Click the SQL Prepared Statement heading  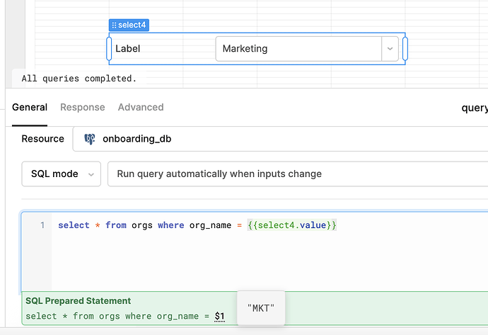click(x=78, y=301)
